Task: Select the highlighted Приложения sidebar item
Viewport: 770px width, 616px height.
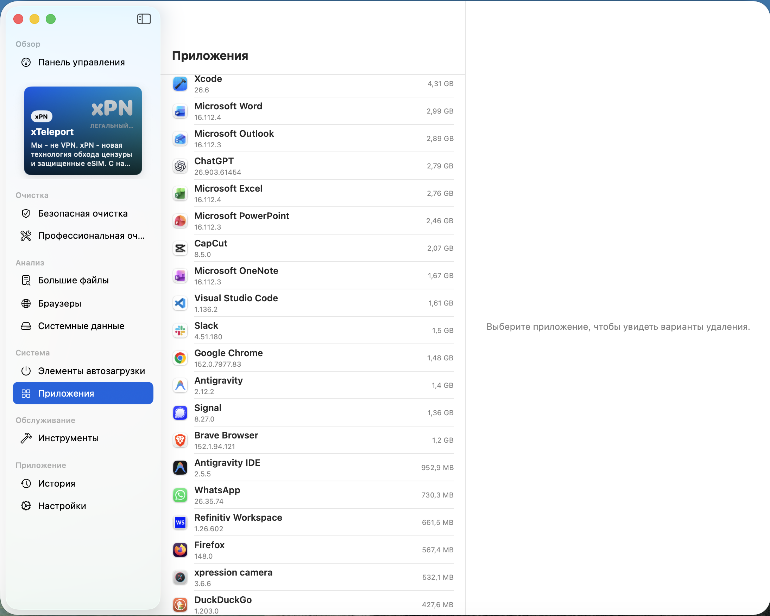Action: point(83,394)
